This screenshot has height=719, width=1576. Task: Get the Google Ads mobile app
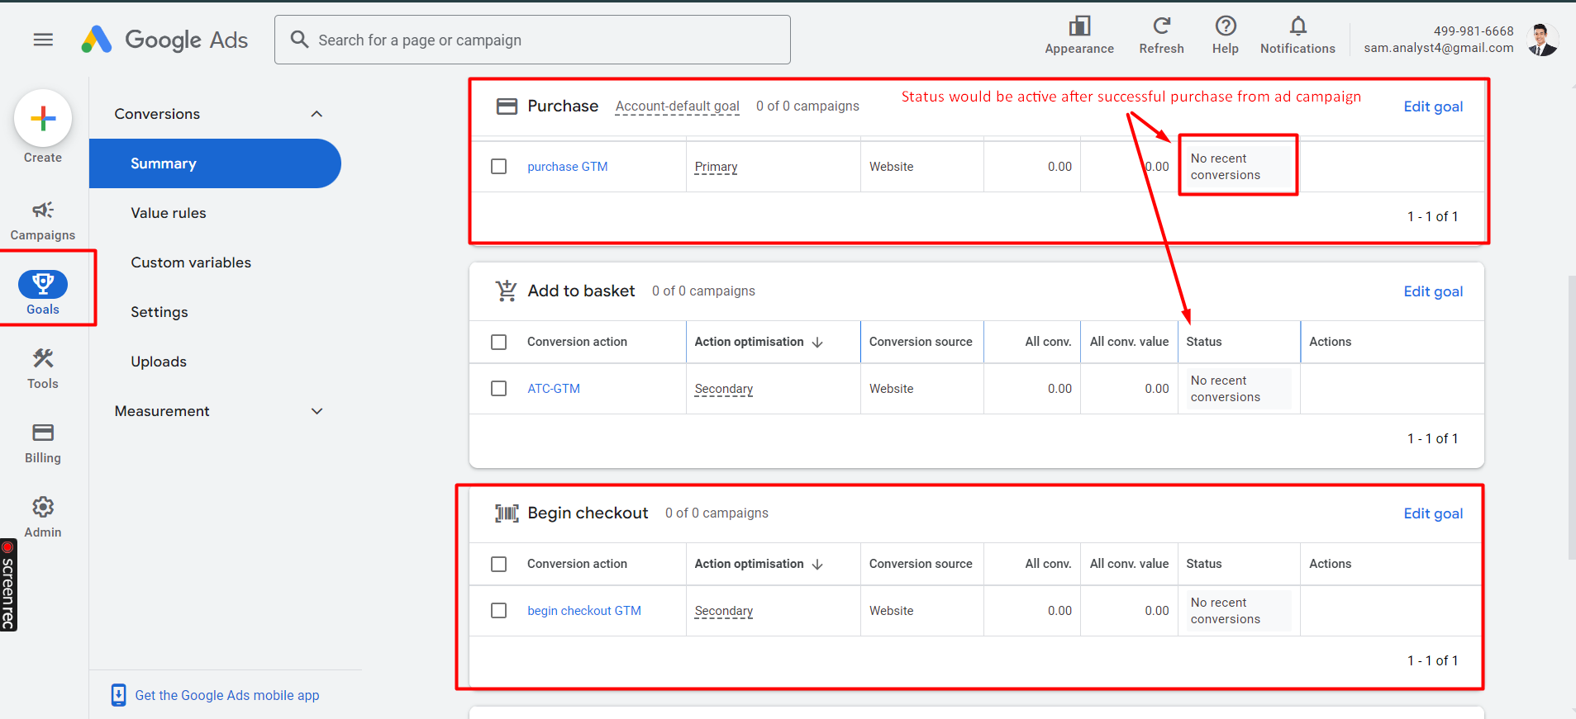[227, 695]
